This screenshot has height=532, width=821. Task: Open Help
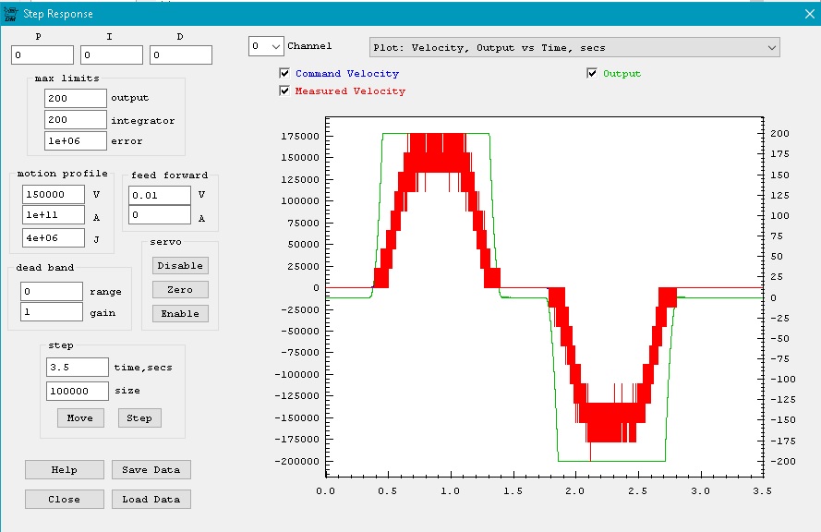[65, 470]
